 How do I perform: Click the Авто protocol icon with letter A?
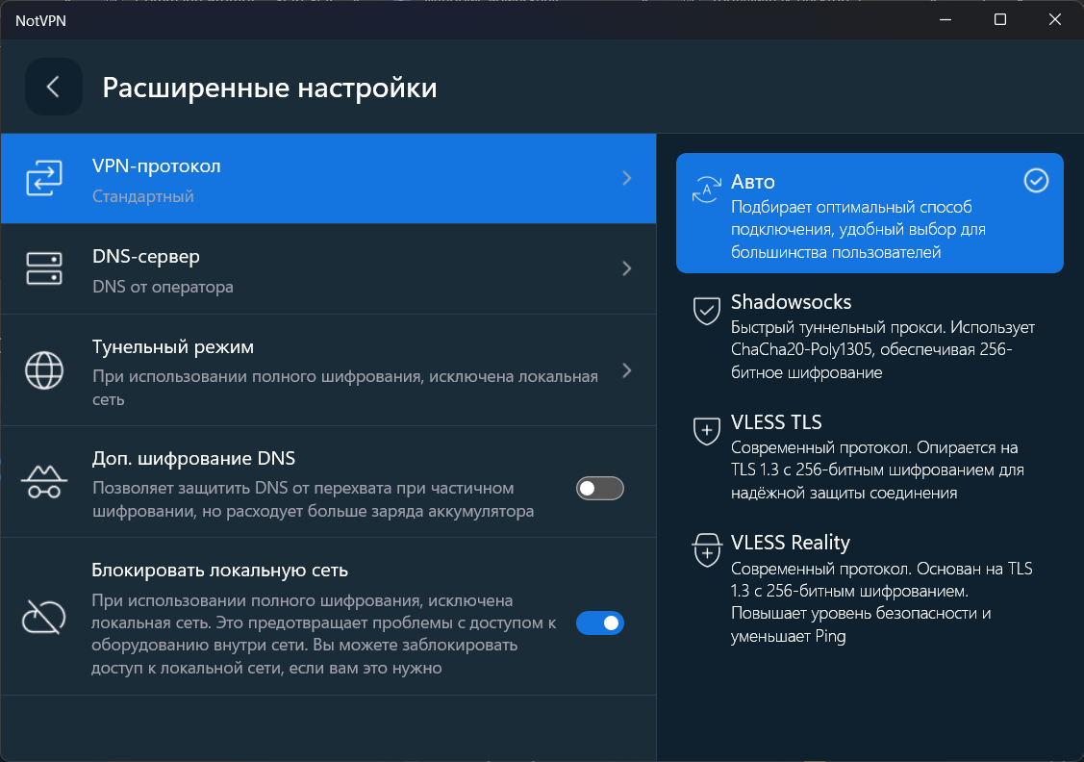coord(707,189)
